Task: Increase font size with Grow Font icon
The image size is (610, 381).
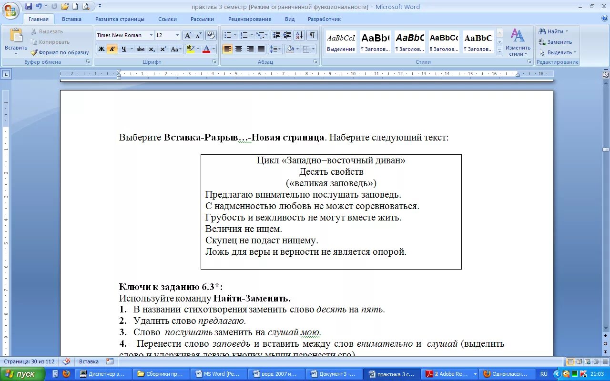Action: [188, 35]
